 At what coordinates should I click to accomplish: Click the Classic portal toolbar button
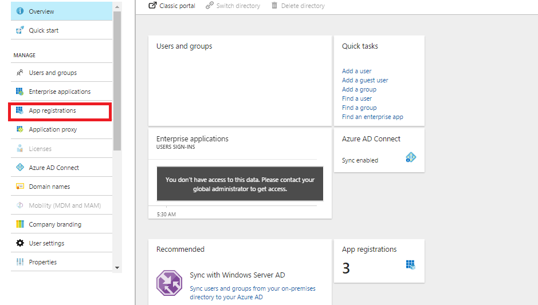[172, 6]
